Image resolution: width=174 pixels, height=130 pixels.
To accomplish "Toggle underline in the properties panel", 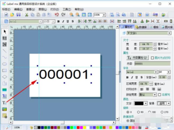I will point(137,77).
